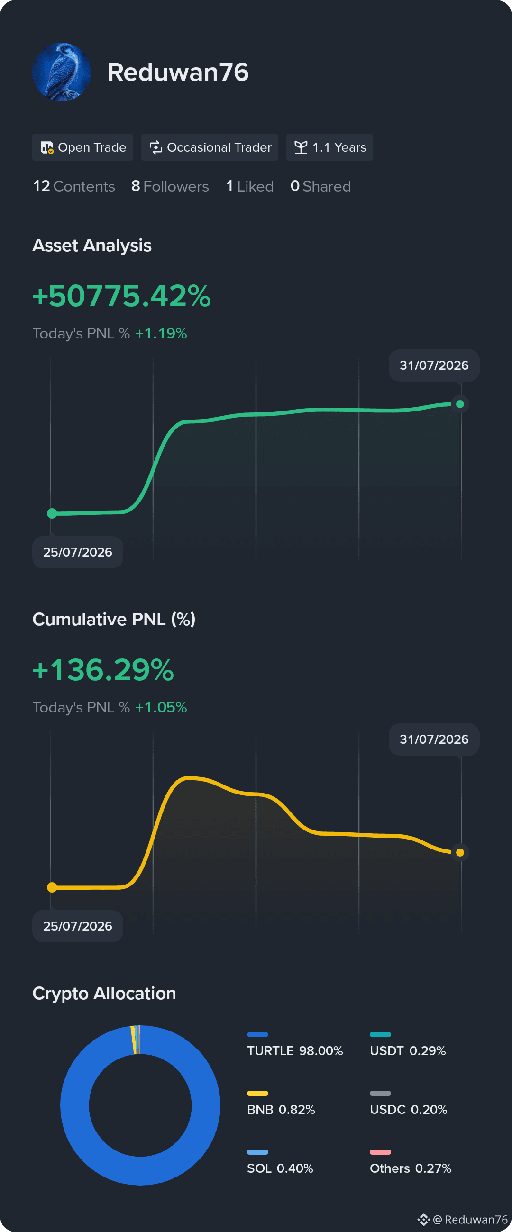Select the USDT teal legend swatch
The width and height of the screenshot is (512, 1232).
click(380, 1034)
